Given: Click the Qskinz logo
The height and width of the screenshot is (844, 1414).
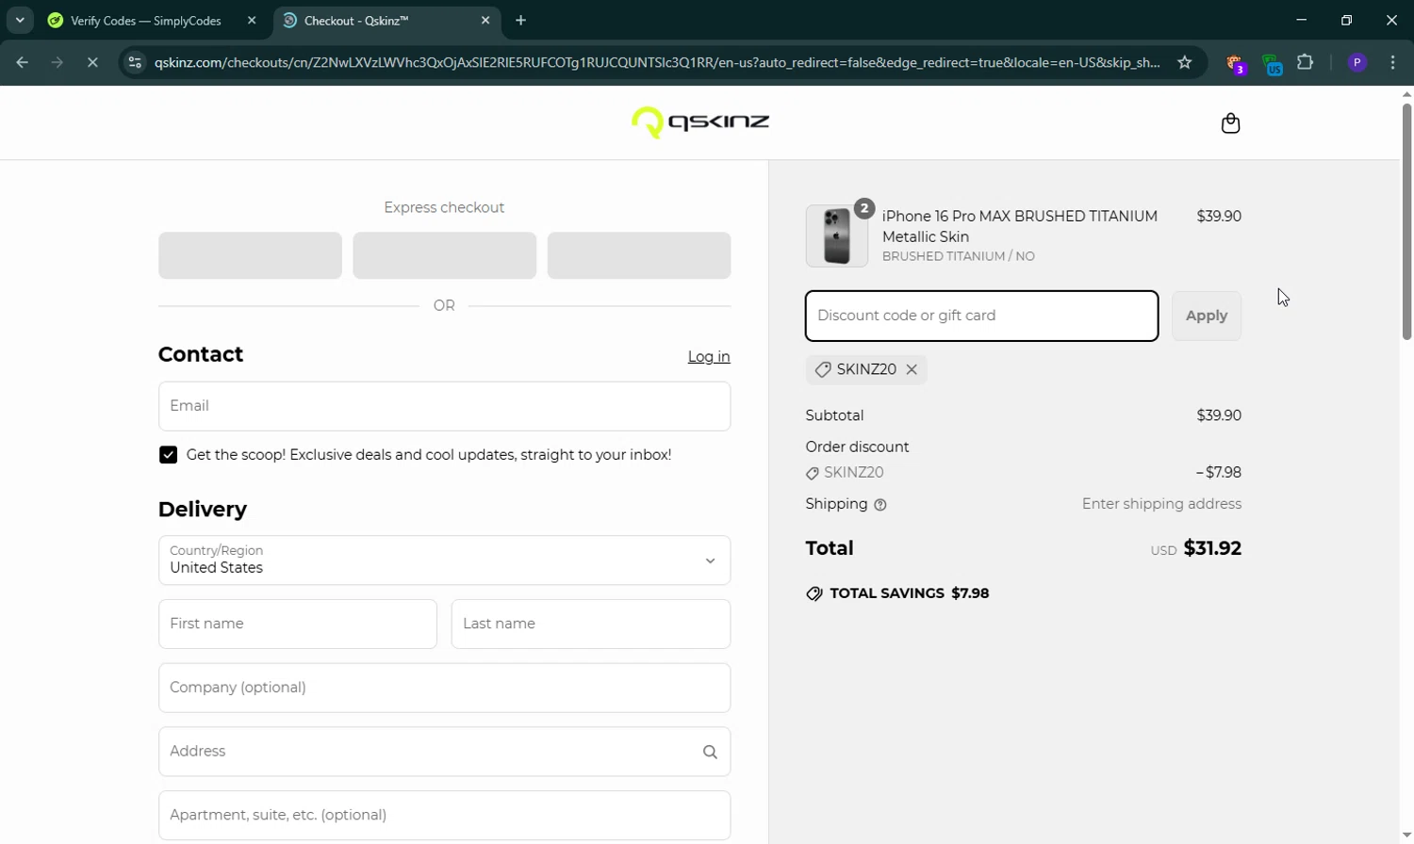Looking at the screenshot, I should click(700, 122).
